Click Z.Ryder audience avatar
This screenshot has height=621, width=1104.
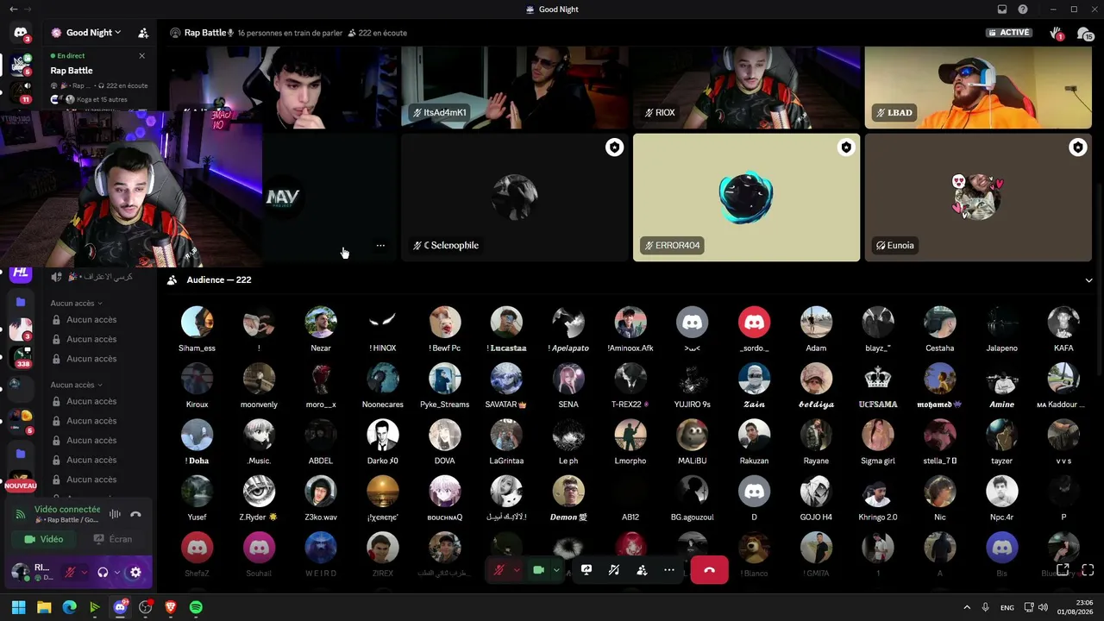click(259, 491)
